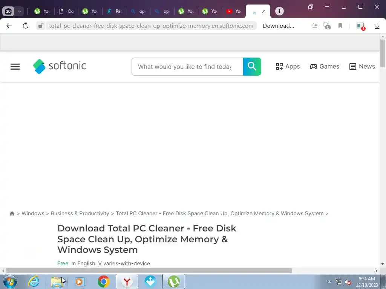Click the muted volume tray icon
This screenshot has width=386, height=289.
point(348,282)
